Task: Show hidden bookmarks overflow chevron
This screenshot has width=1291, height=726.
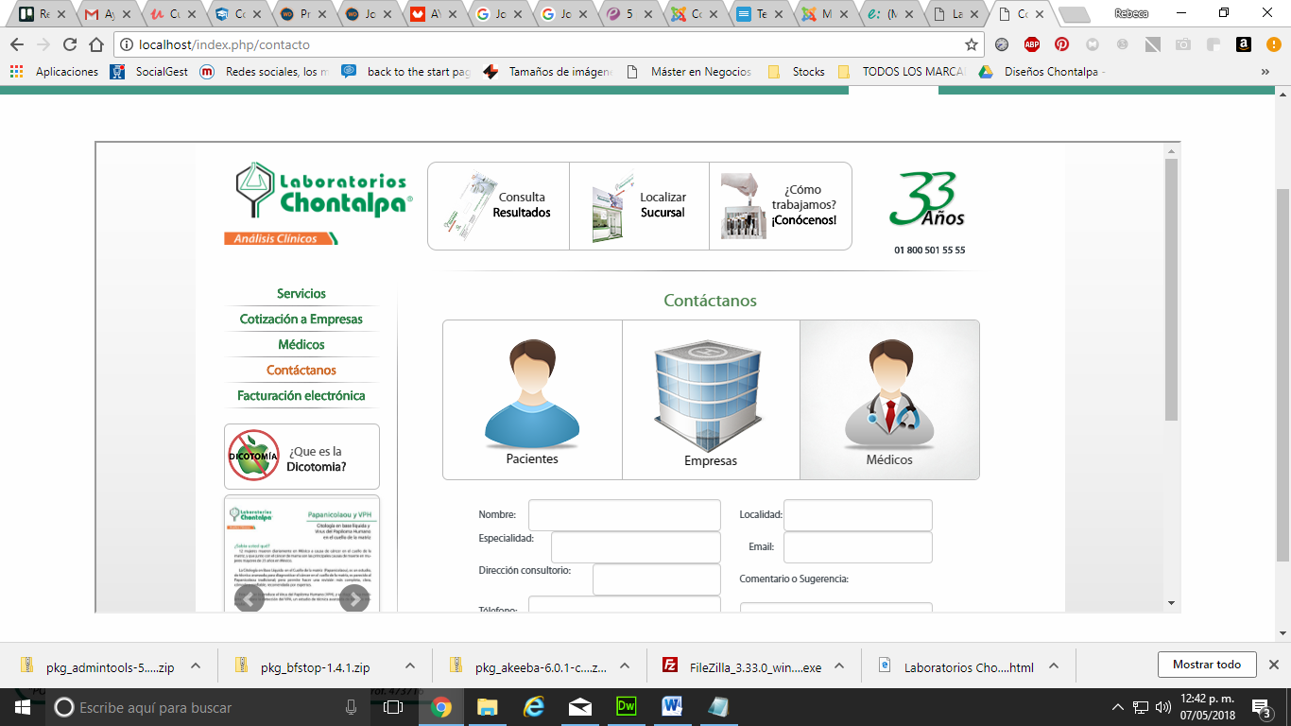Action: coord(1265,72)
